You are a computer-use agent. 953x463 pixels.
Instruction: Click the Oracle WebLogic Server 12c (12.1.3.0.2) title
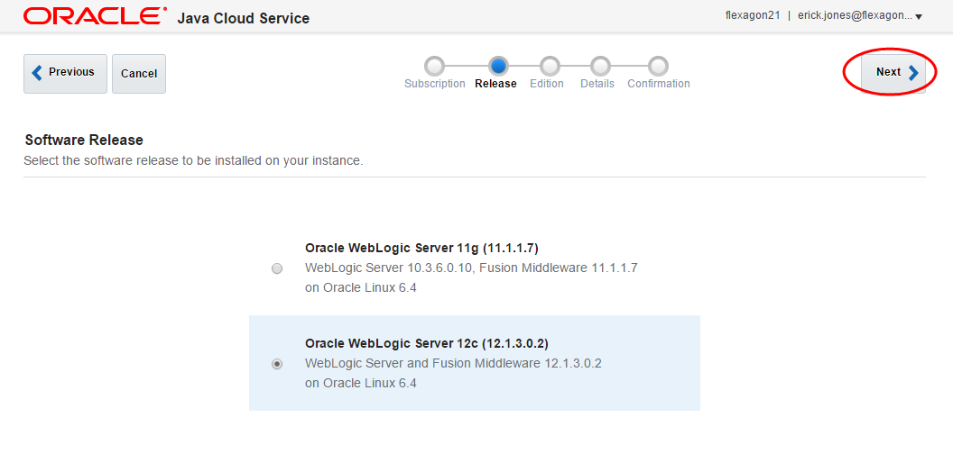pyautogui.click(x=427, y=344)
